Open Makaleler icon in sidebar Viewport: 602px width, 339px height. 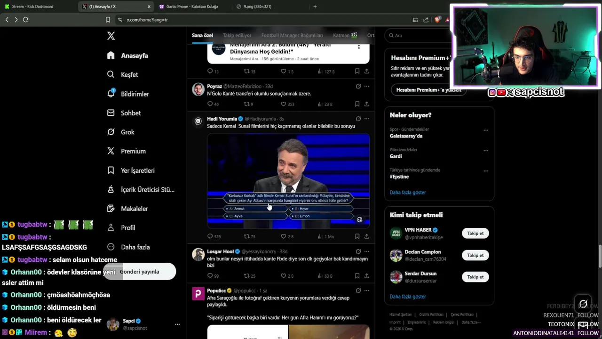coord(111,208)
